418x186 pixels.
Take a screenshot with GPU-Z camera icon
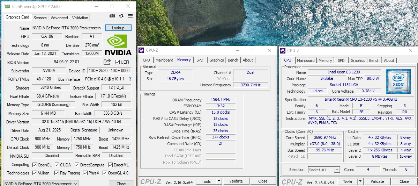click(112, 16)
